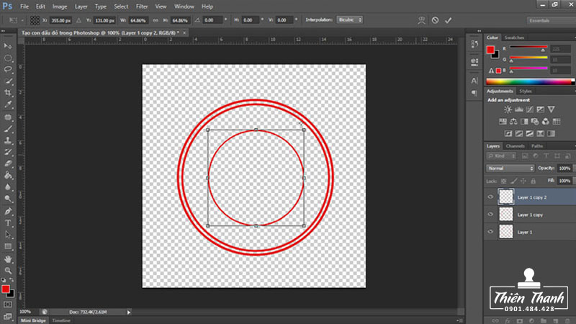Select the Elliptical Marquee tool
This screenshot has width=576, height=324.
[8, 58]
